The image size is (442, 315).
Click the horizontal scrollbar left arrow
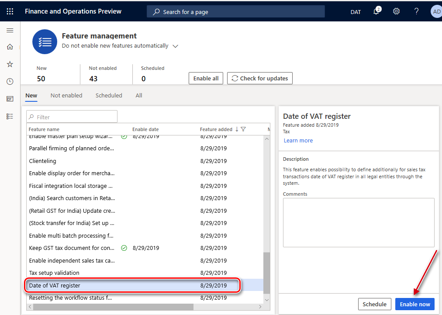click(x=30, y=307)
